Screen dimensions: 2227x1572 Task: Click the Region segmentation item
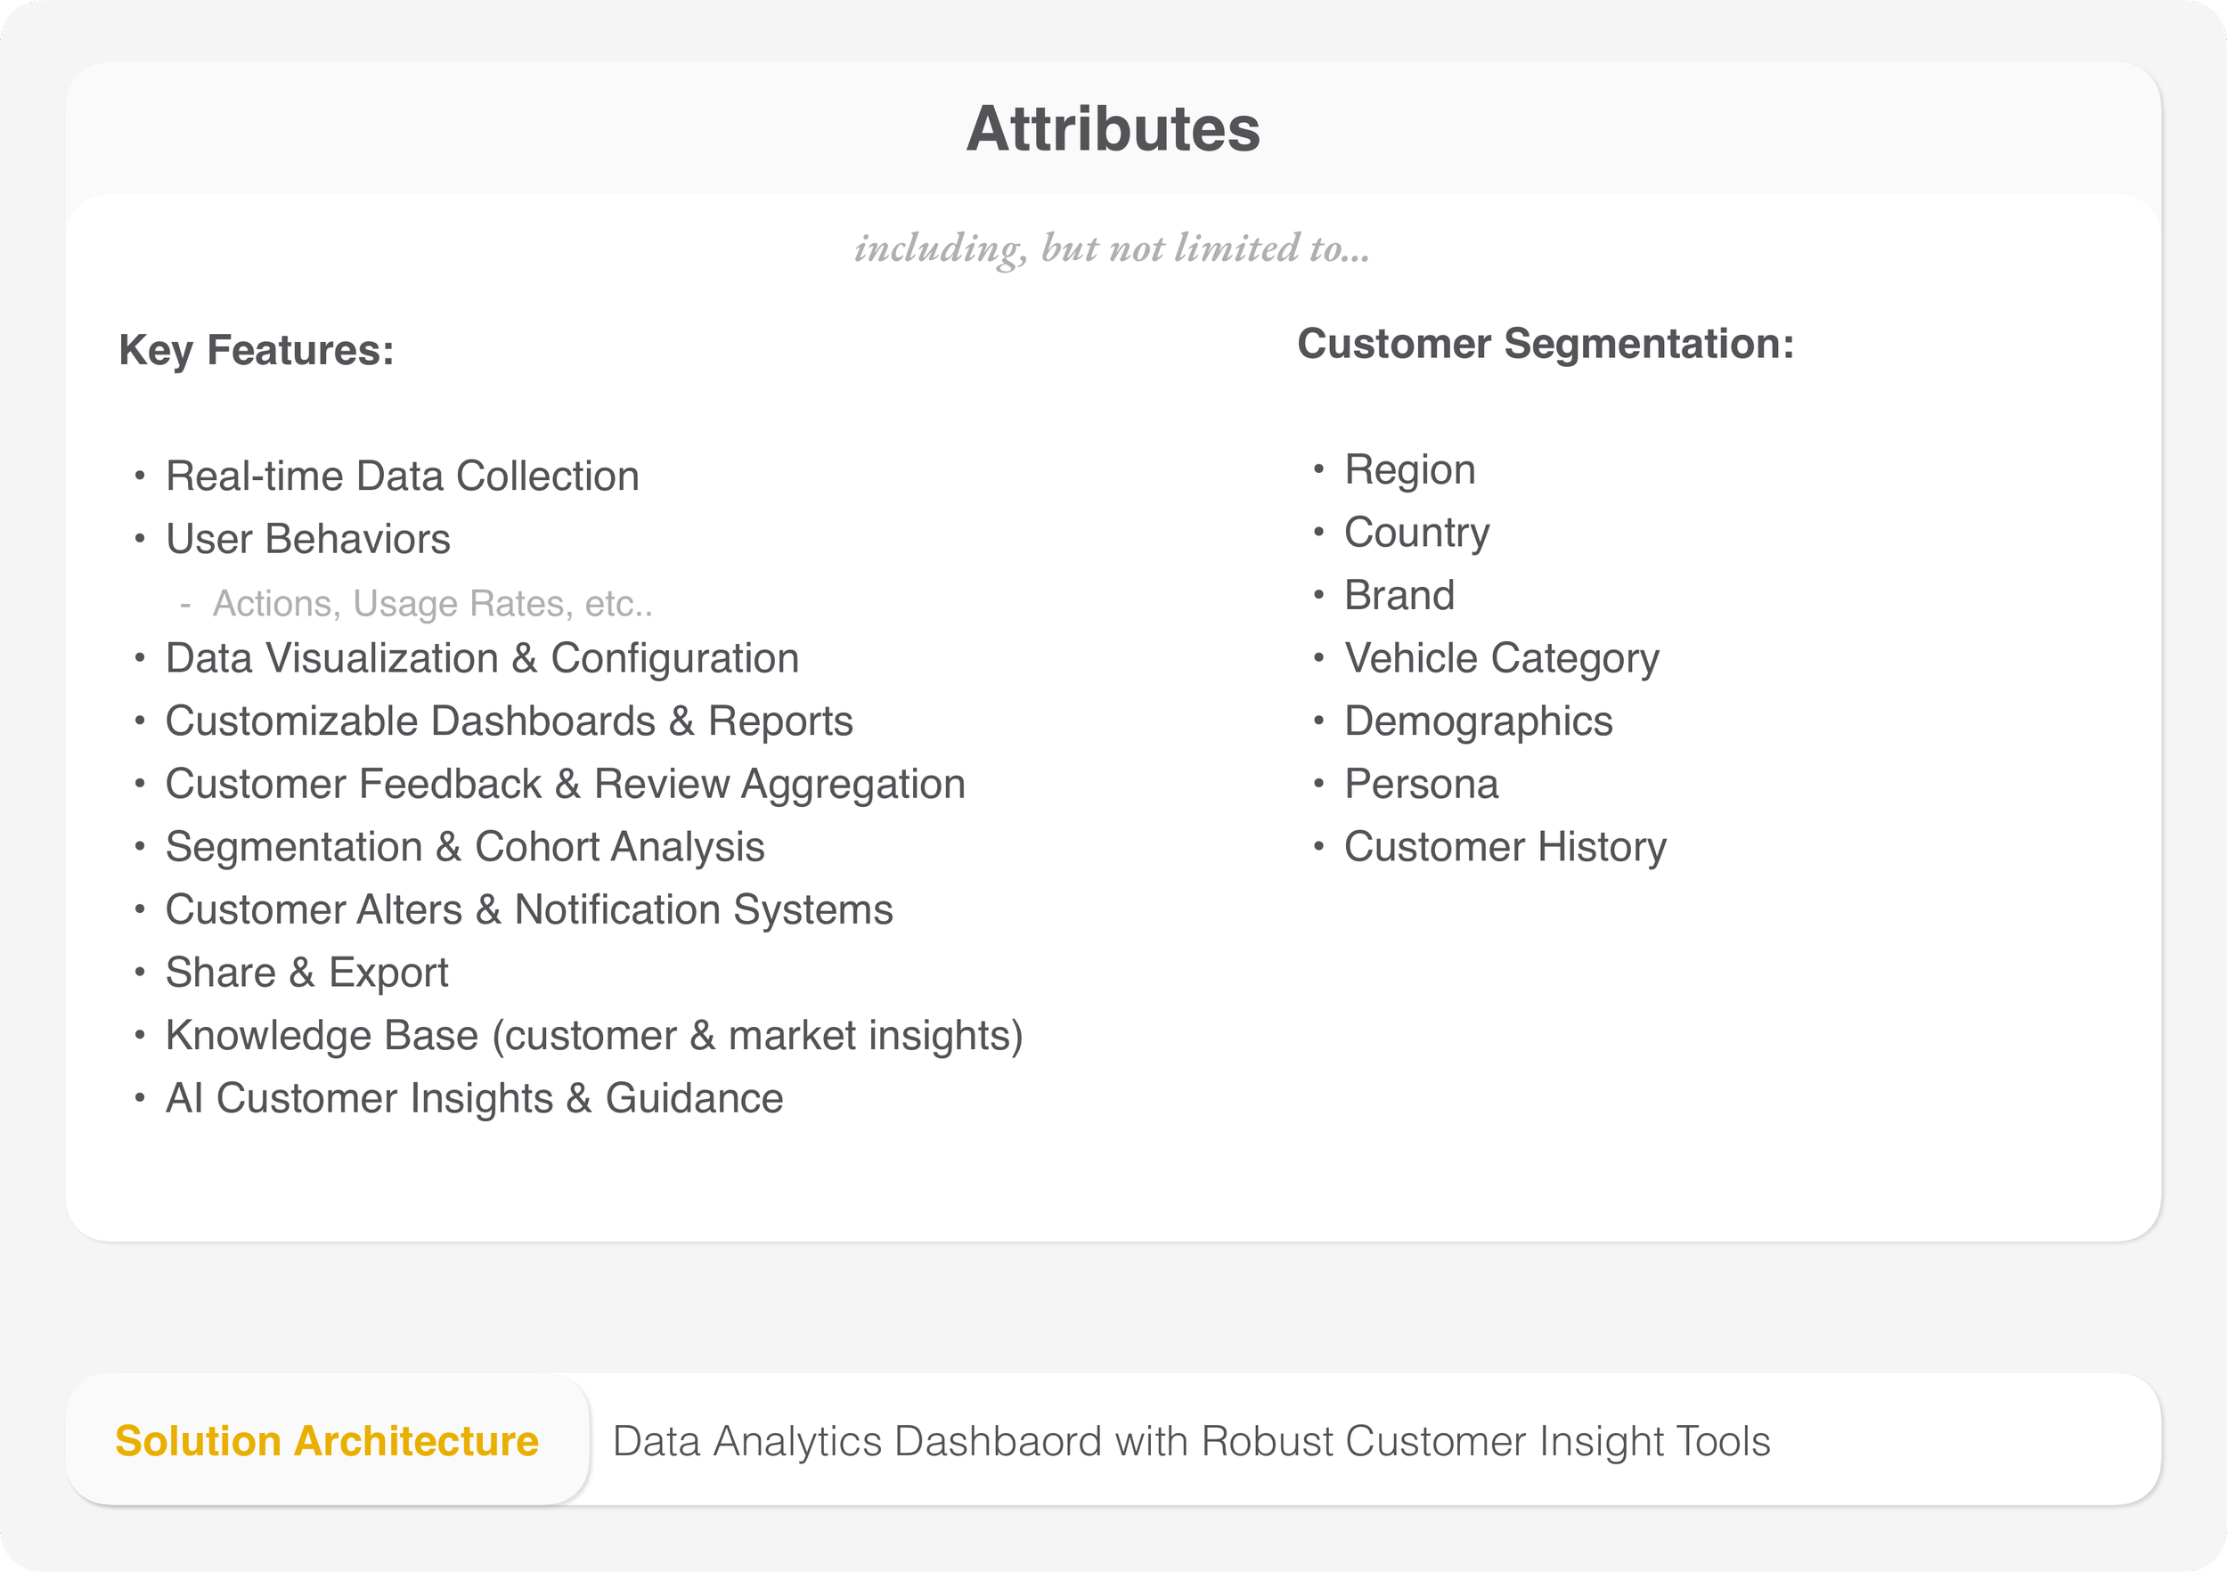click(x=1409, y=470)
